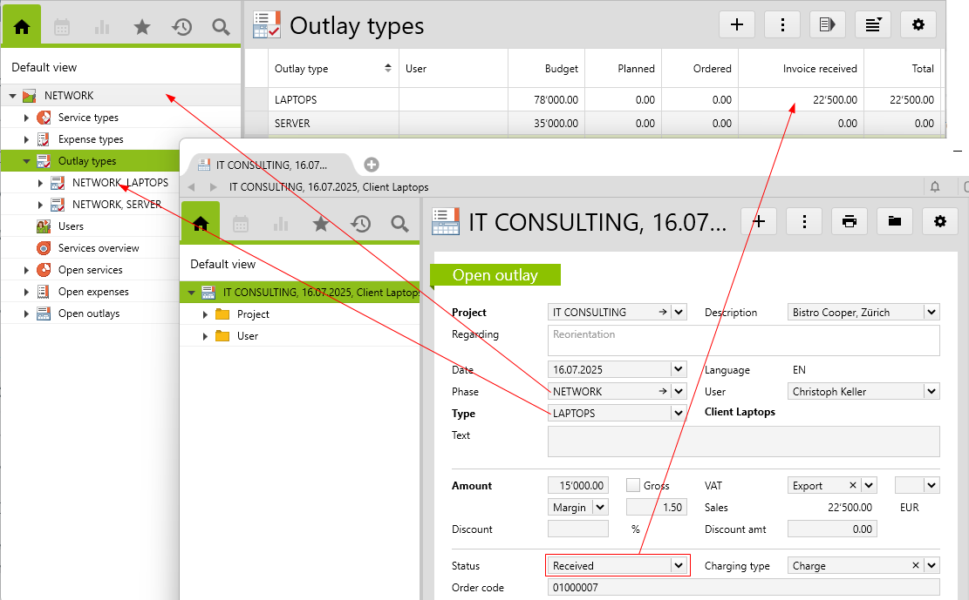Clear the Charging type Charge value
This screenshot has width=969, height=600.
[x=916, y=565]
